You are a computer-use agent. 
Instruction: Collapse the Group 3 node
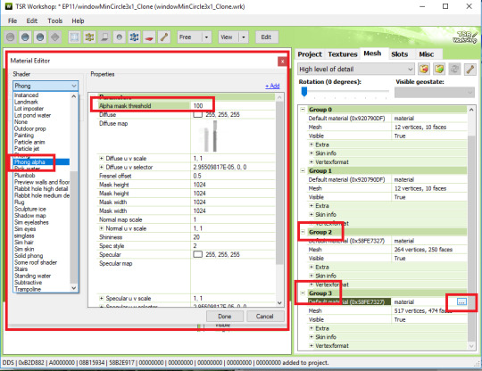(x=303, y=293)
